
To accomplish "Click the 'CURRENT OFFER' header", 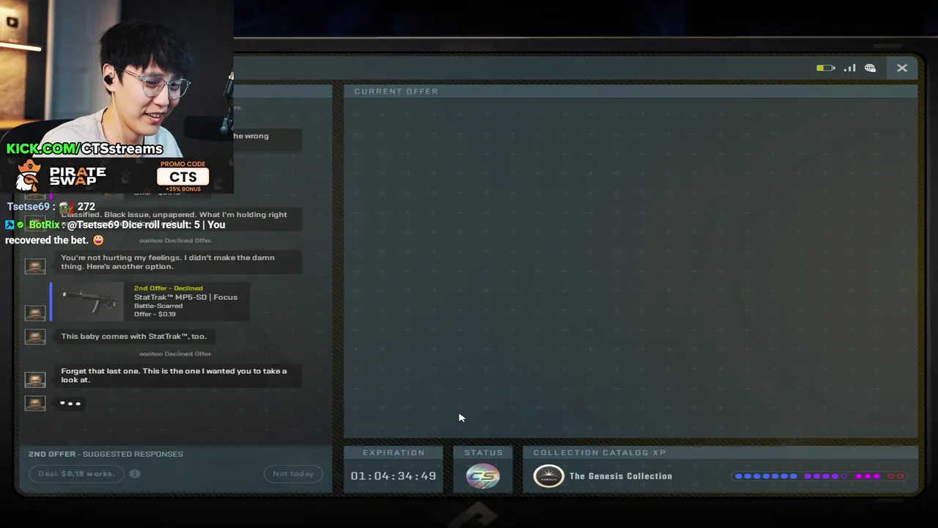I will tap(396, 91).
